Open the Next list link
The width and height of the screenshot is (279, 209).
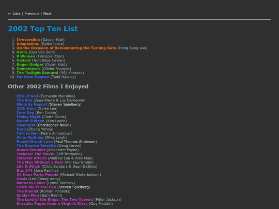click(x=48, y=14)
